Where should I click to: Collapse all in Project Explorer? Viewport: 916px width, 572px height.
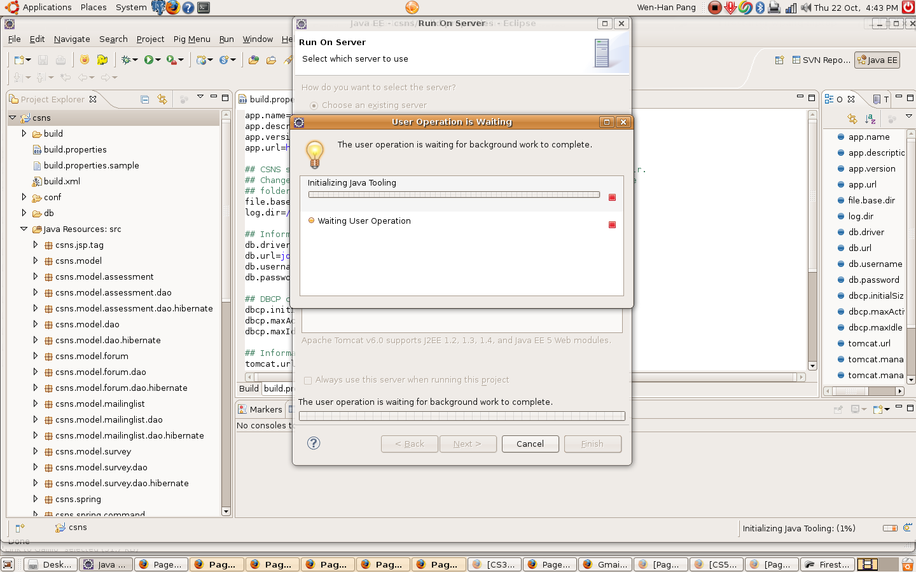[145, 99]
